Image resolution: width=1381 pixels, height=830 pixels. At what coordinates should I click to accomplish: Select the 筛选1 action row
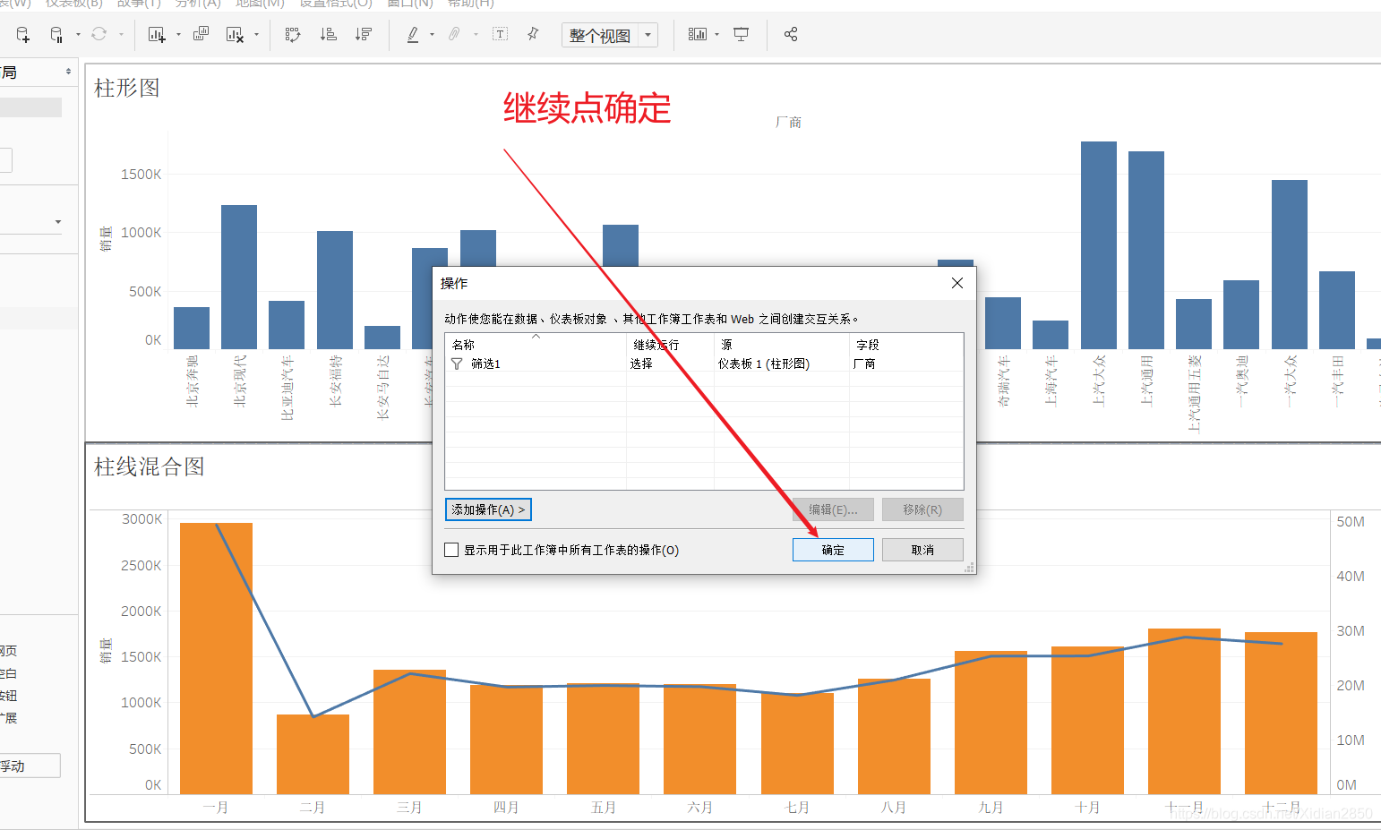point(704,364)
